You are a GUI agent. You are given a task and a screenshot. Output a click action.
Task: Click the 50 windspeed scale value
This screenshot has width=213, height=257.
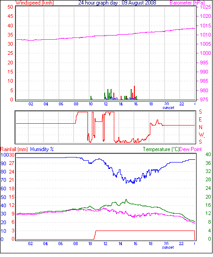click(x=10, y=7)
